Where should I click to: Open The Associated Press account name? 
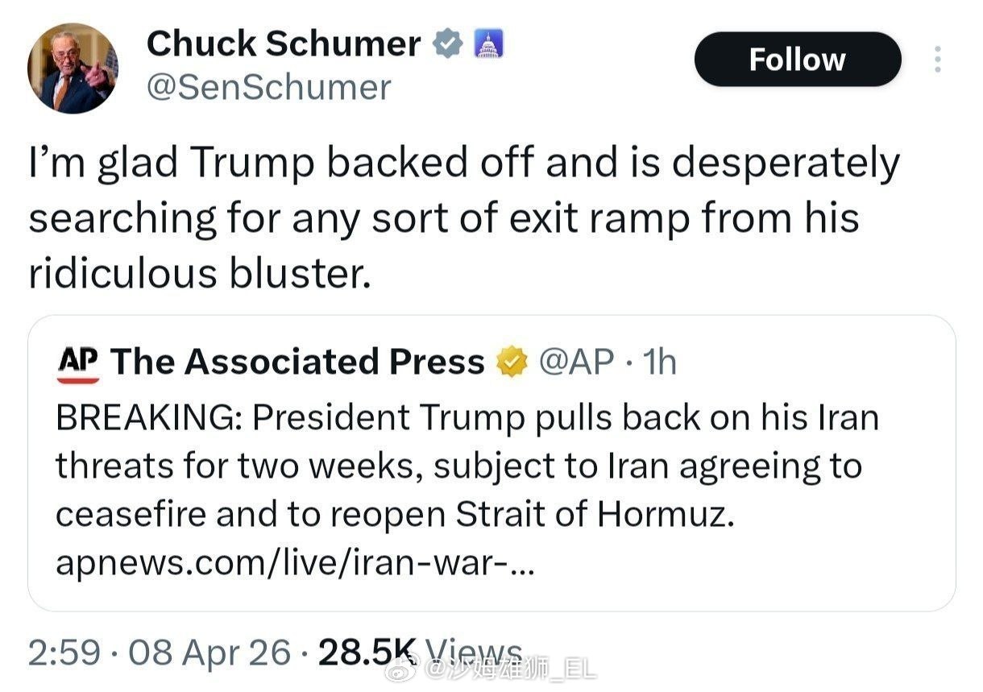click(297, 363)
